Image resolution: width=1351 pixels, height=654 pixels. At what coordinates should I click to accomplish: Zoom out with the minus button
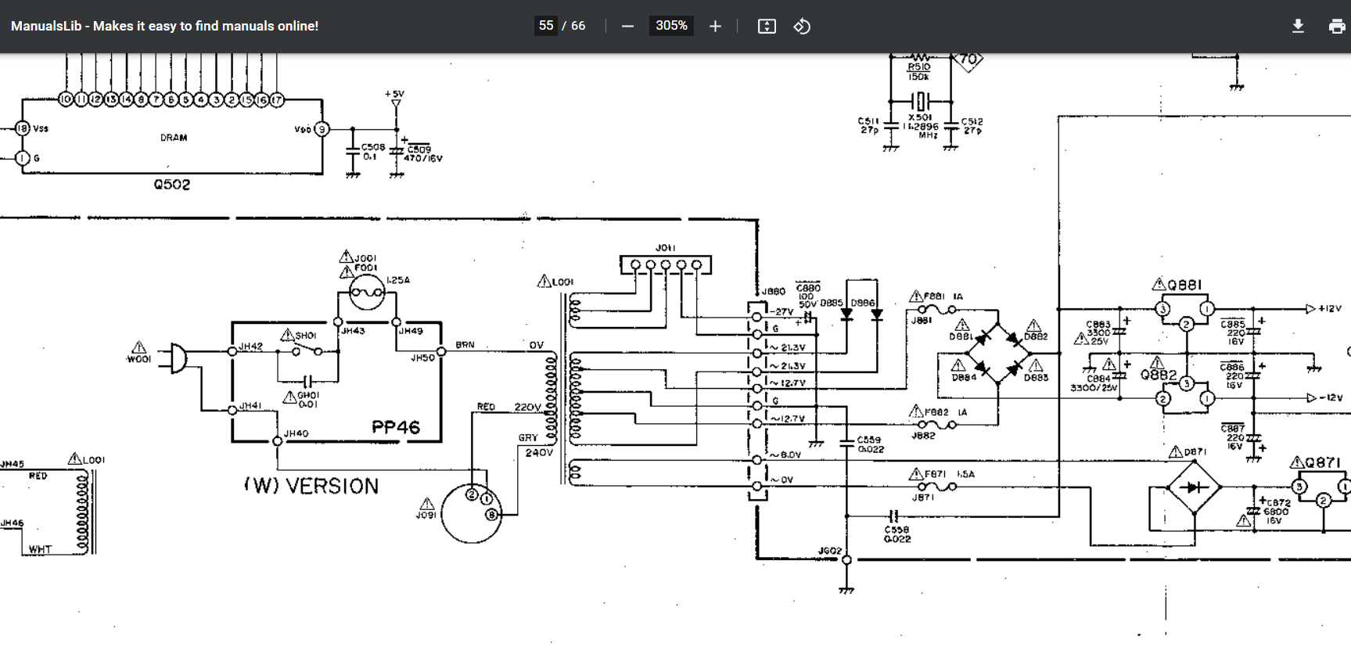click(x=627, y=26)
